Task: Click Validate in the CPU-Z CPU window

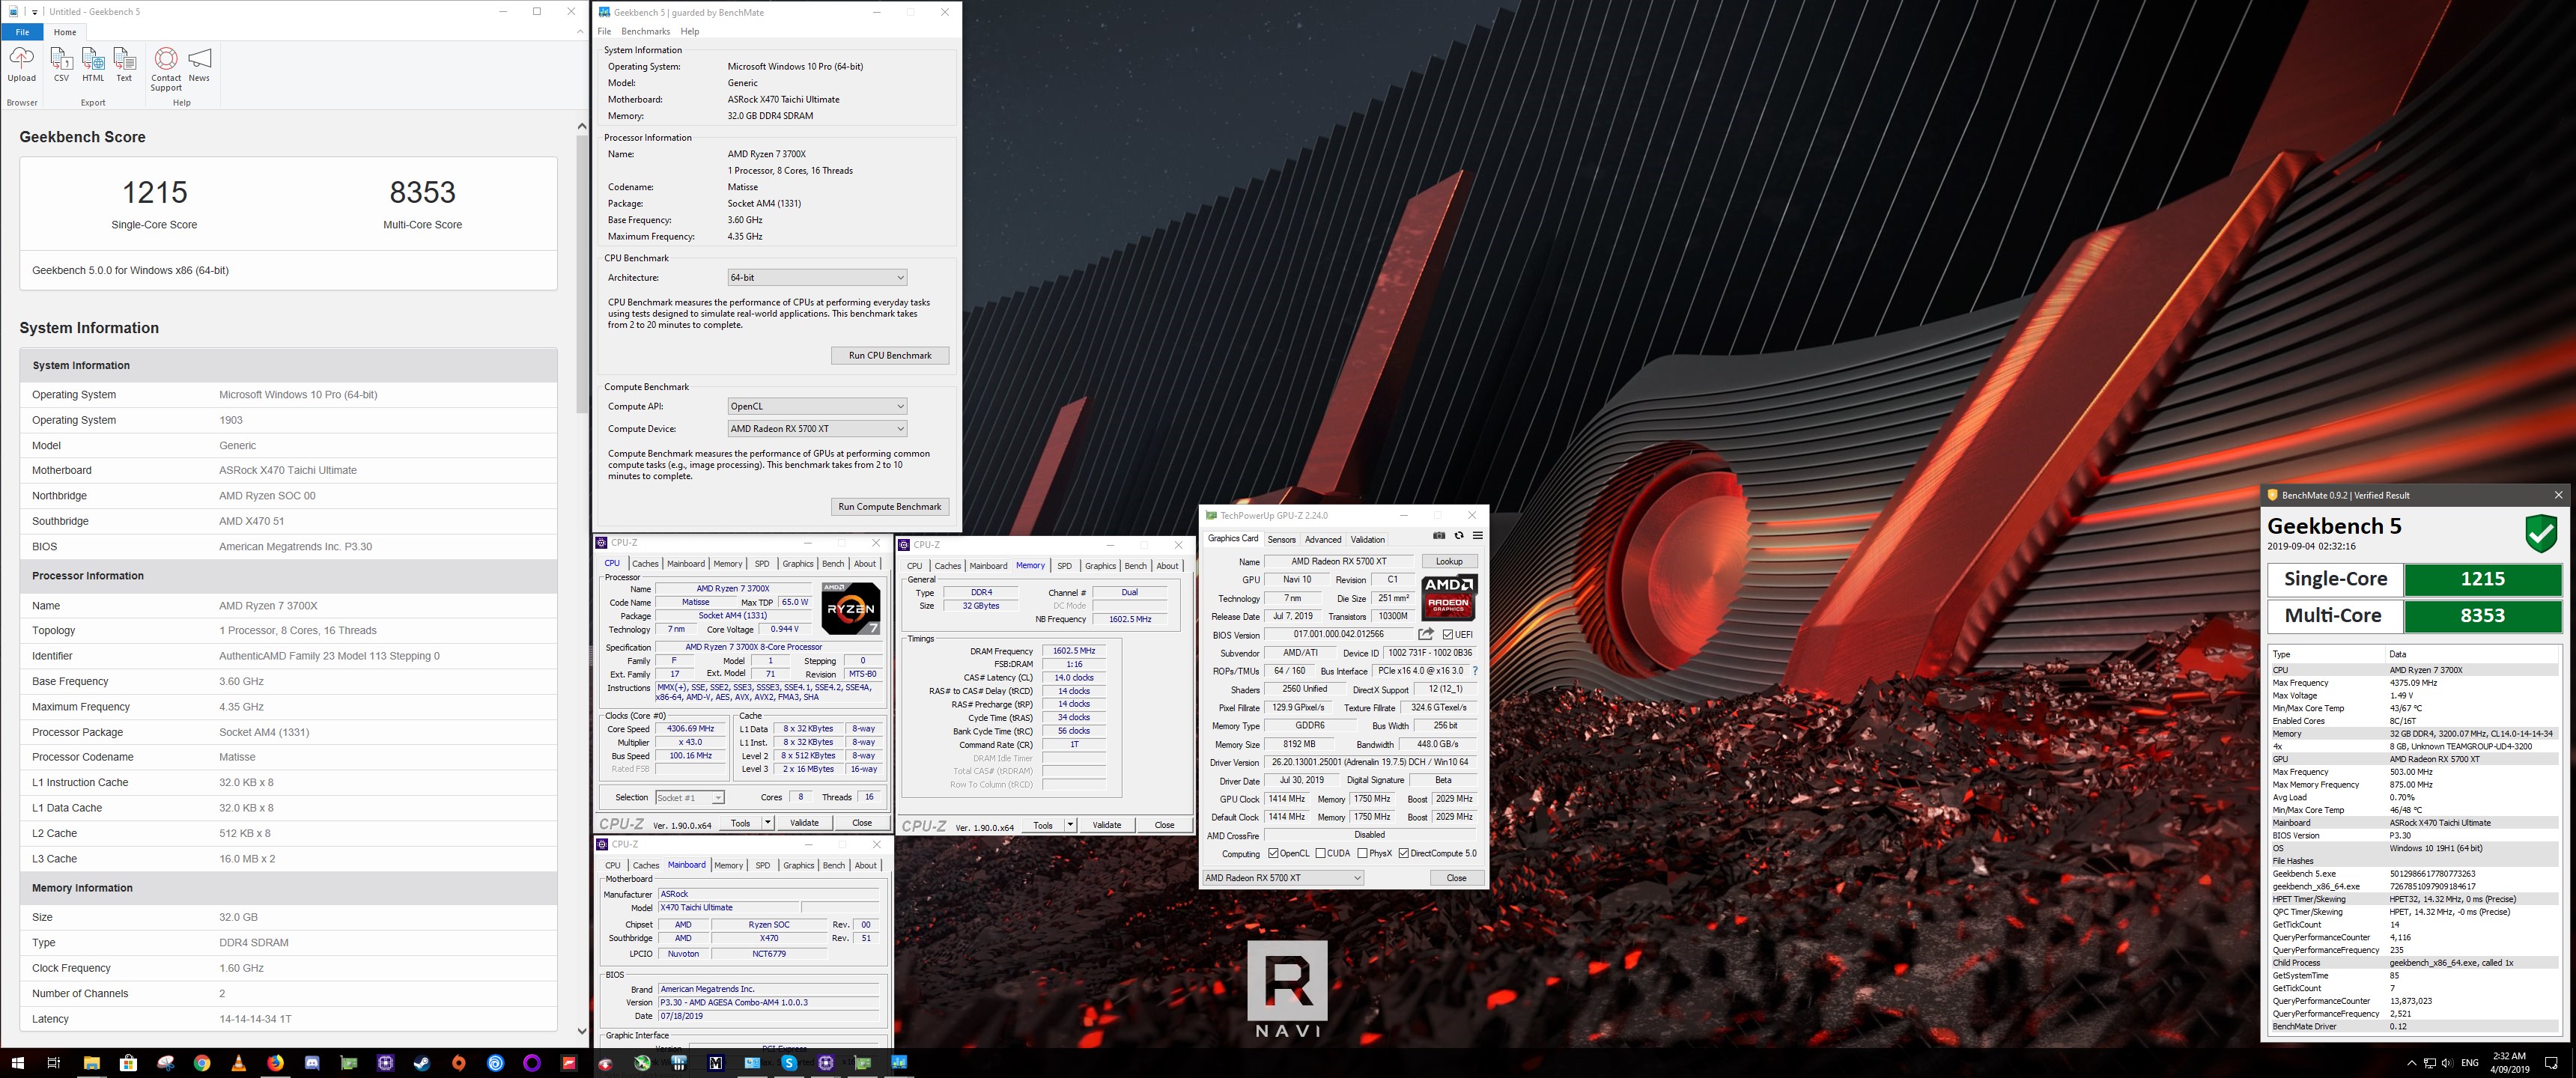Action: 804,822
